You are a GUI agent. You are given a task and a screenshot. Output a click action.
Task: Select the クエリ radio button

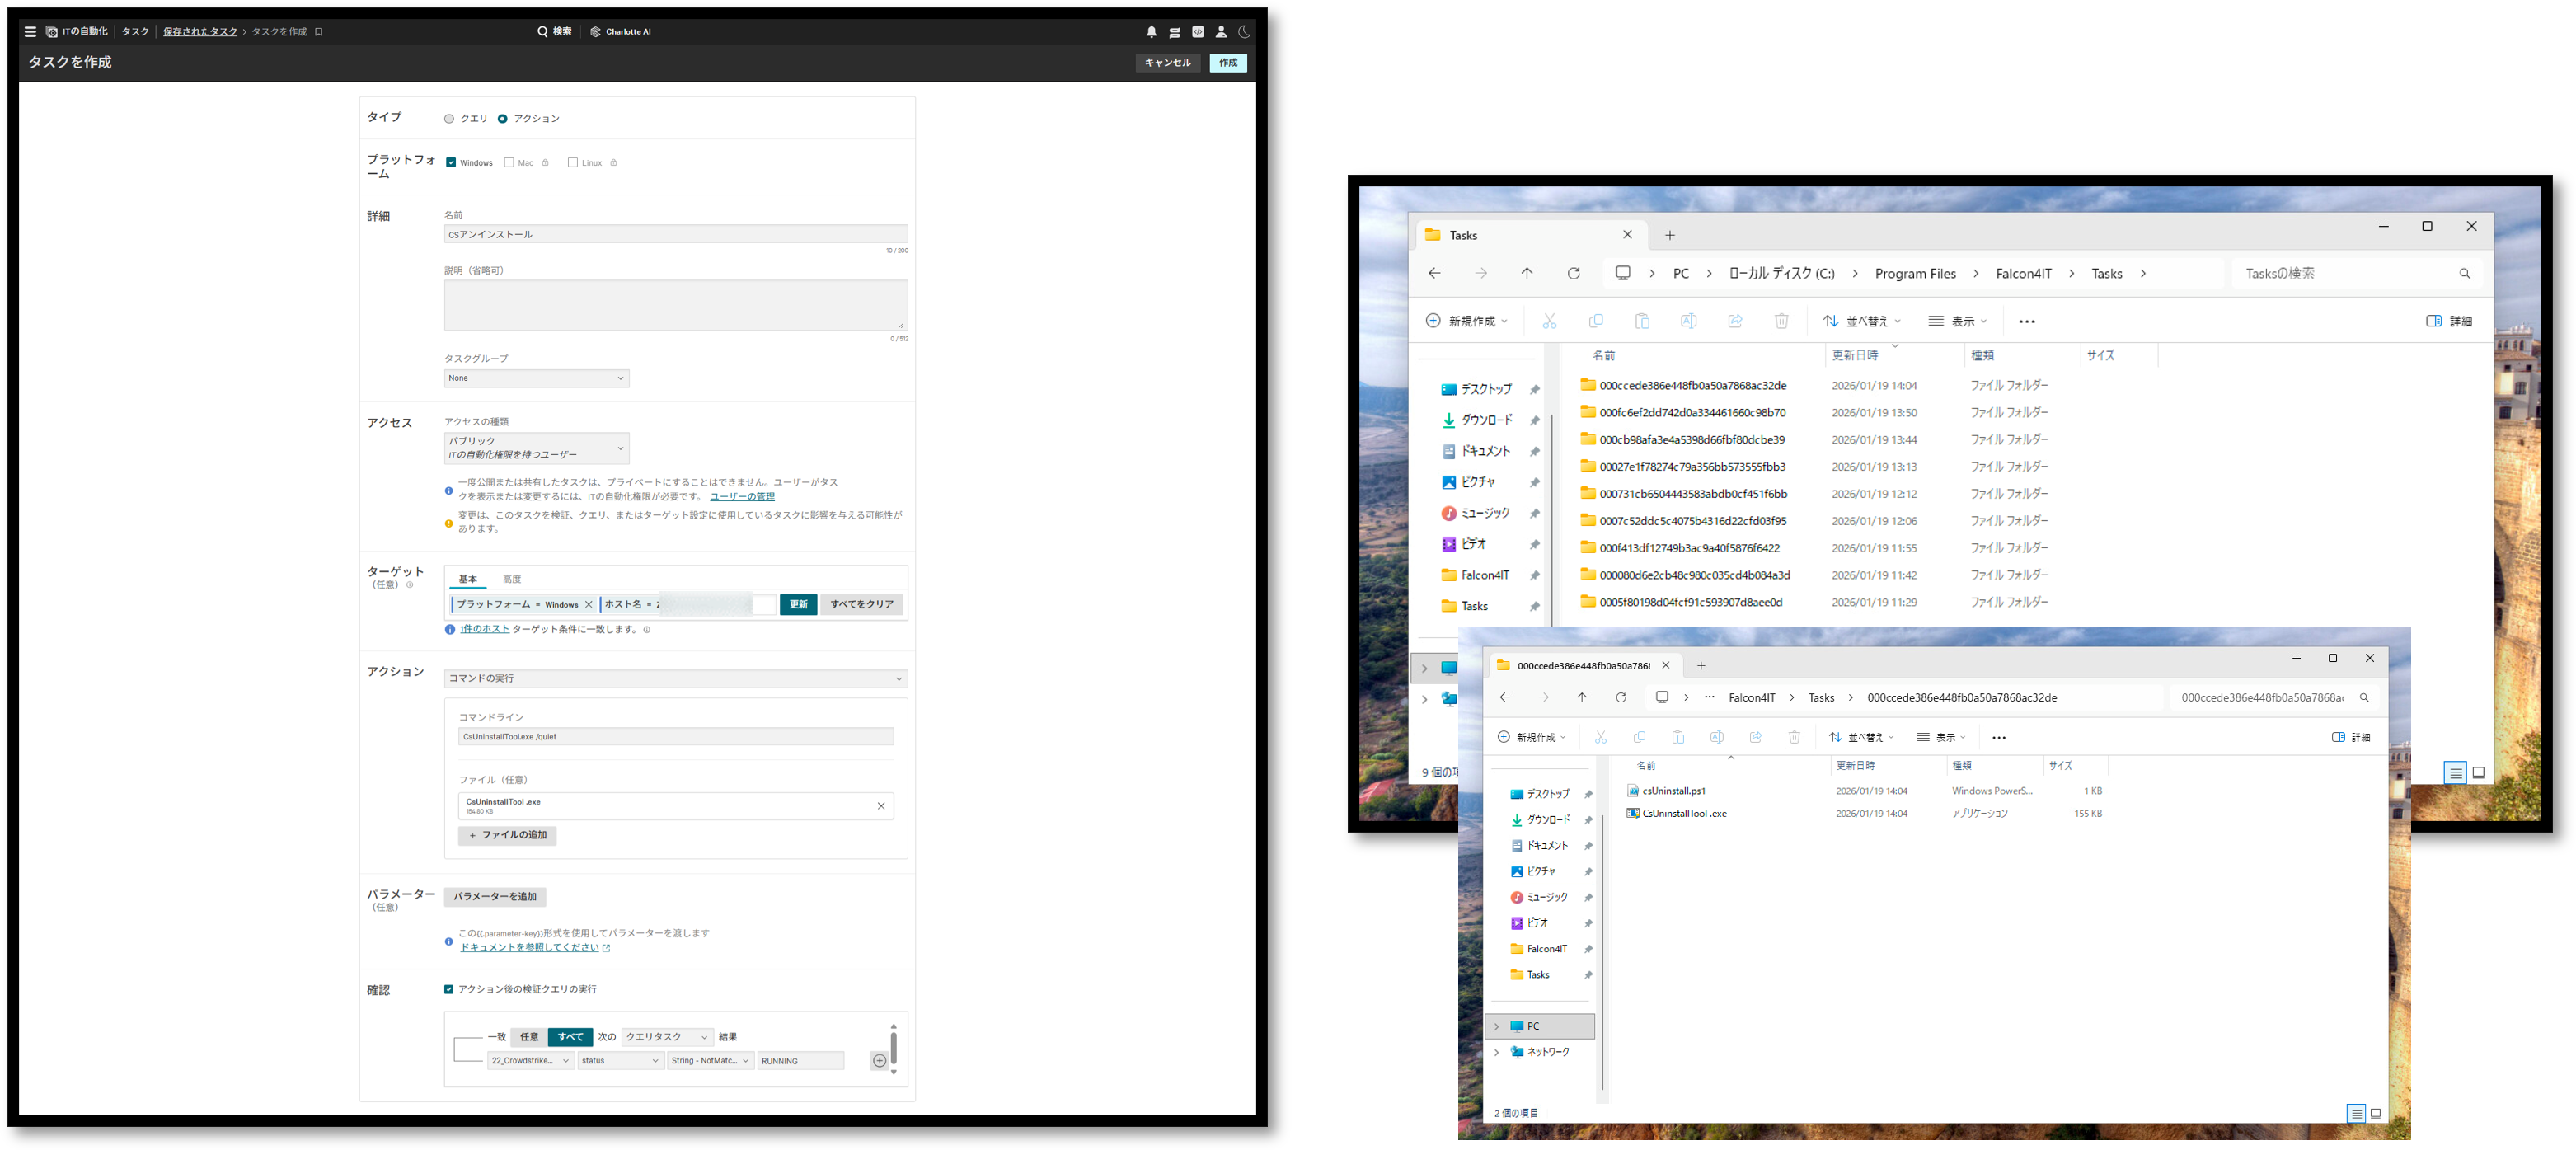[x=449, y=119]
